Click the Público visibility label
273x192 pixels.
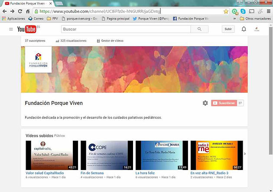[x=59, y=135]
